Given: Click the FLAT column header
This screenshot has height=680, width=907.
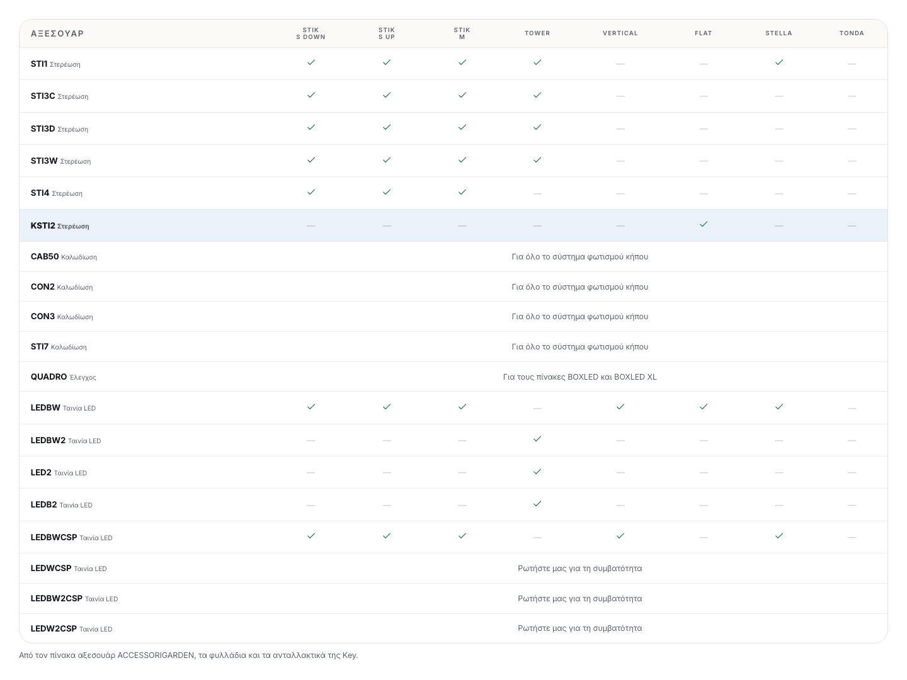Looking at the screenshot, I should (x=704, y=33).
